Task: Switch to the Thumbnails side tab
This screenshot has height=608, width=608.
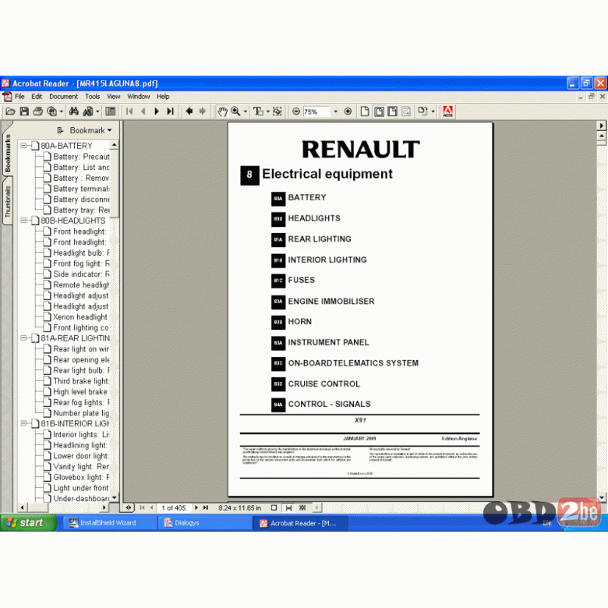Action: [8, 201]
